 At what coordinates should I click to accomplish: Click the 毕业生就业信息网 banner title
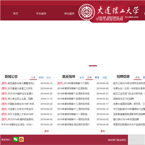click(110, 19)
